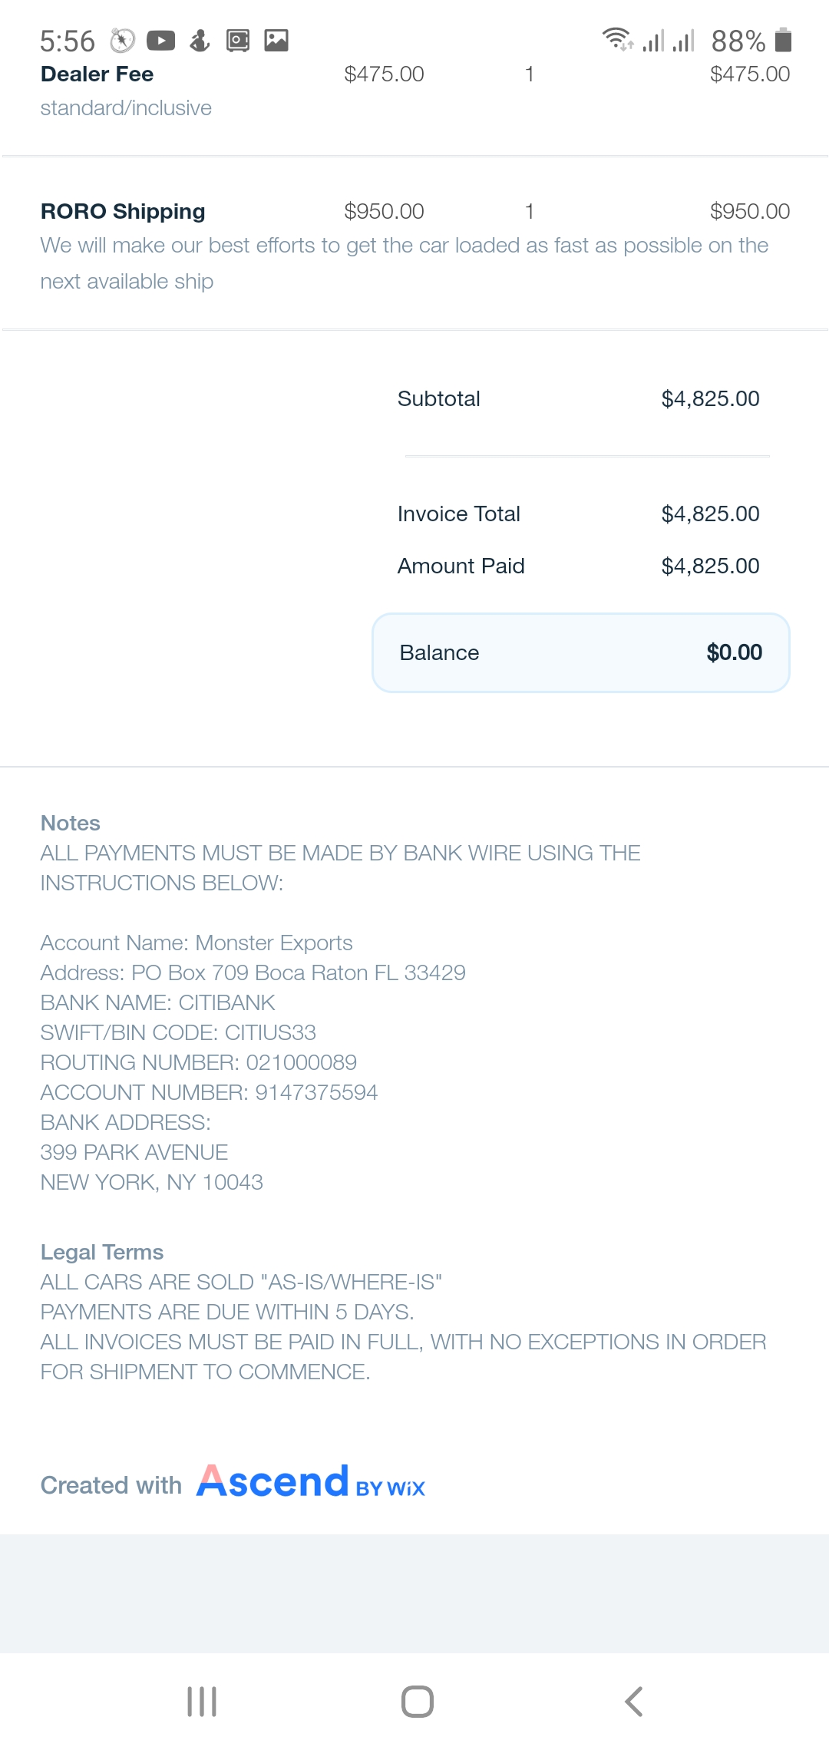This screenshot has width=829, height=1750.
Task: Tap the YouTube notification icon
Action: click(161, 40)
